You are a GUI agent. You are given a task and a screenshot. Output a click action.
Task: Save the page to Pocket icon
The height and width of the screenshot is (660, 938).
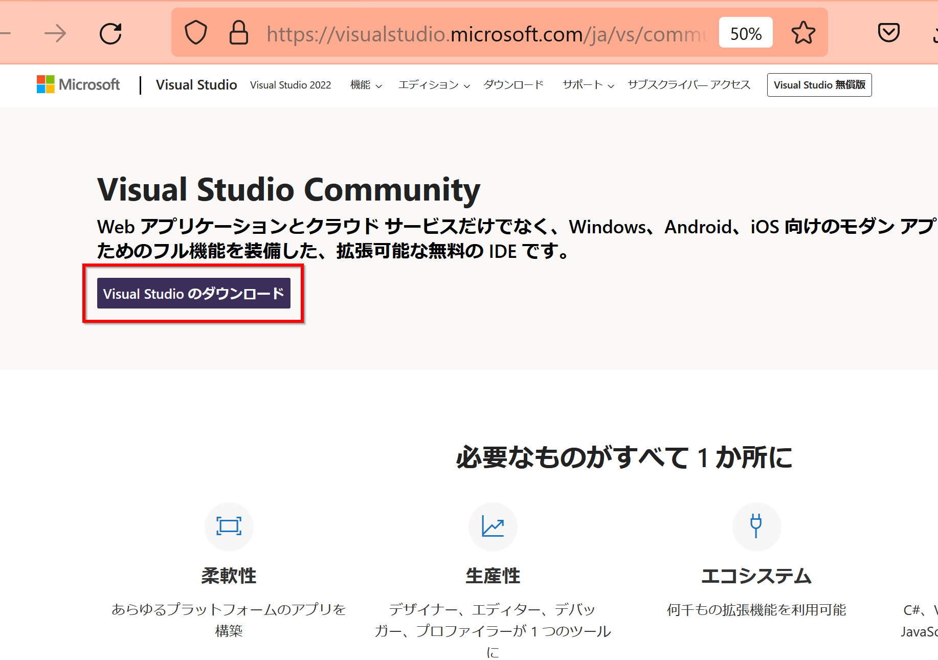[888, 33]
